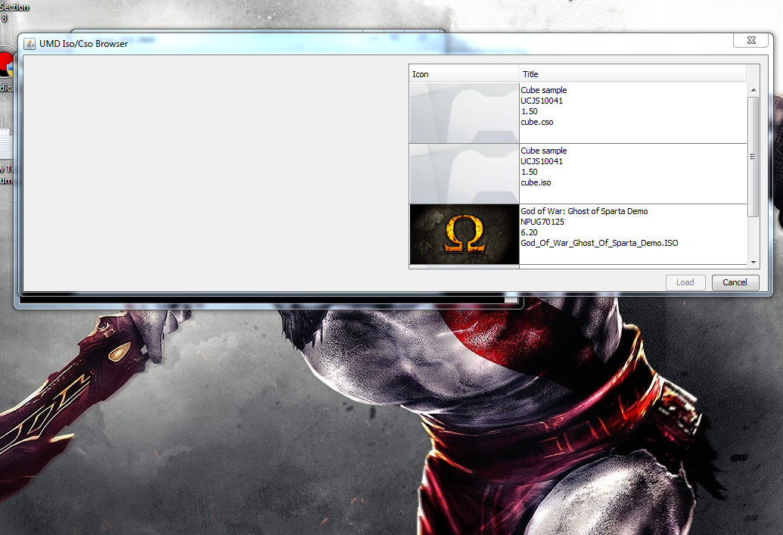This screenshot has height=535, width=783.
Task: Close the UMD Iso/Cso Browser window
Action: 750,40
